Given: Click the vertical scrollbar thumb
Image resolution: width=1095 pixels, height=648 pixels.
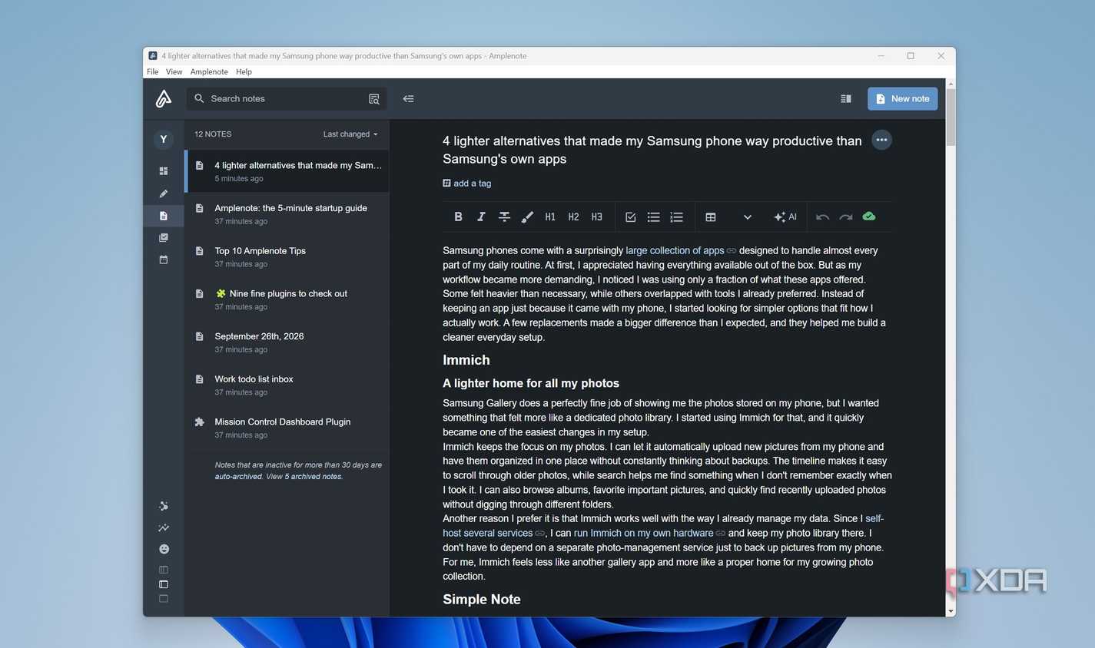Looking at the screenshot, I should tap(951, 117).
